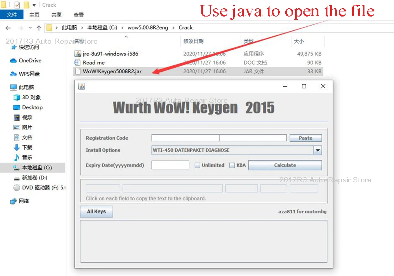Copy the wide second generated key field
This screenshot has height=276, width=394.
[x=173, y=188]
